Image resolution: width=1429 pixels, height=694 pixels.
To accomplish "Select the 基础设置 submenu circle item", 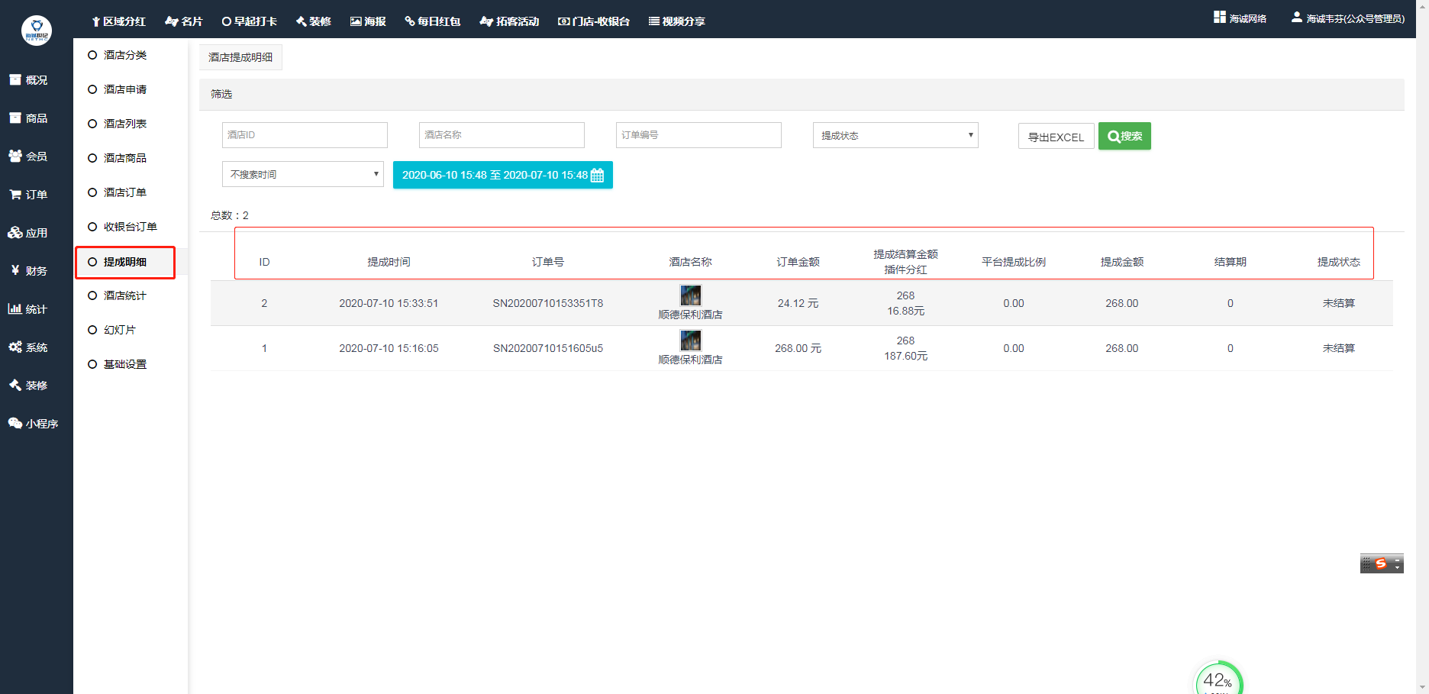I will pyautogui.click(x=92, y=364).
